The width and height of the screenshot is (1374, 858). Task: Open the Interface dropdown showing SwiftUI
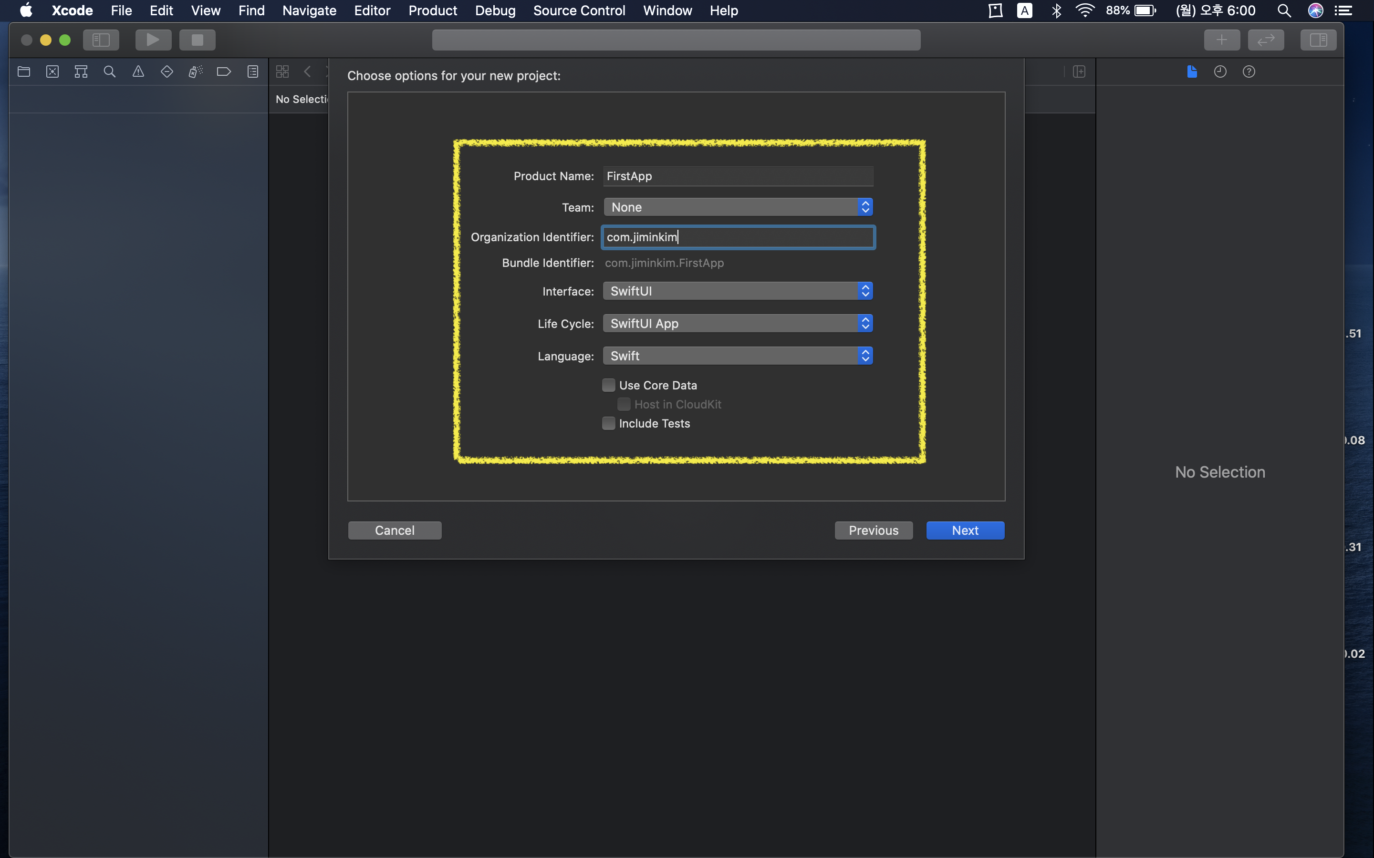(738, 291)
